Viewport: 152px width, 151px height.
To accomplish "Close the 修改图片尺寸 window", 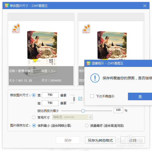I will 145,6.
